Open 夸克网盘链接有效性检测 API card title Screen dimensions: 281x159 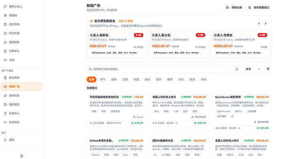(x=104, y=97)
